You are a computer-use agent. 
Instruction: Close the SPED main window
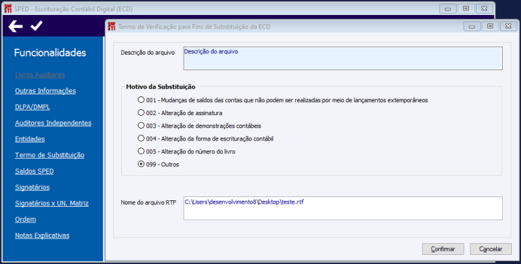(484, 9)
